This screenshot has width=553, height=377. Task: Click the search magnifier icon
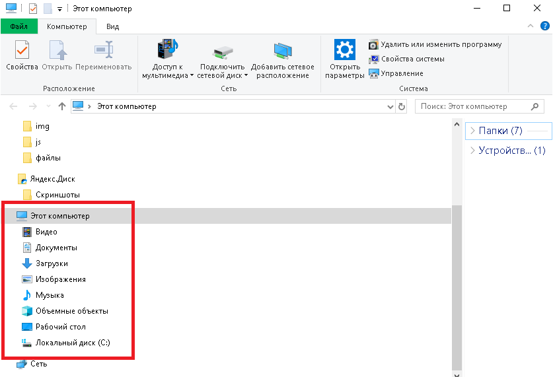point(535,106)
